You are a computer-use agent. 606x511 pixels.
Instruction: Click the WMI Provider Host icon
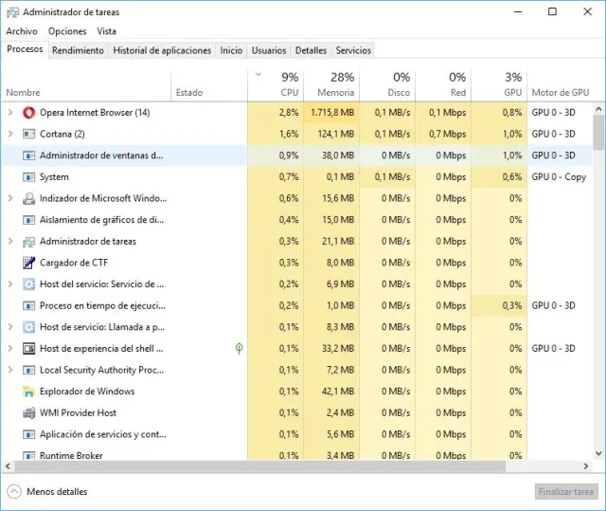click(29, 413)
